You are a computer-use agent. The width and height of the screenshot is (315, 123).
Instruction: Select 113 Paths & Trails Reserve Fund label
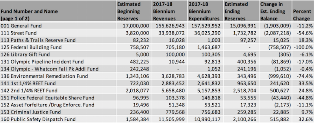point(38,40)
